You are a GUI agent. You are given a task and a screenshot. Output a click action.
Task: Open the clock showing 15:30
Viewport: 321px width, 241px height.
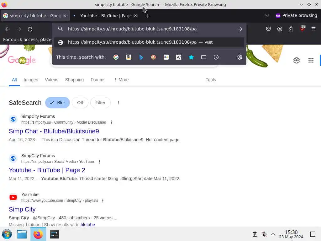click(291, 234)
